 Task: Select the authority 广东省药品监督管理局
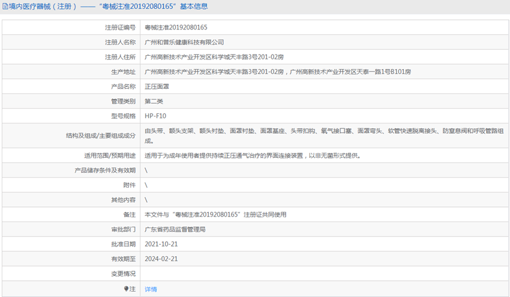175,229
